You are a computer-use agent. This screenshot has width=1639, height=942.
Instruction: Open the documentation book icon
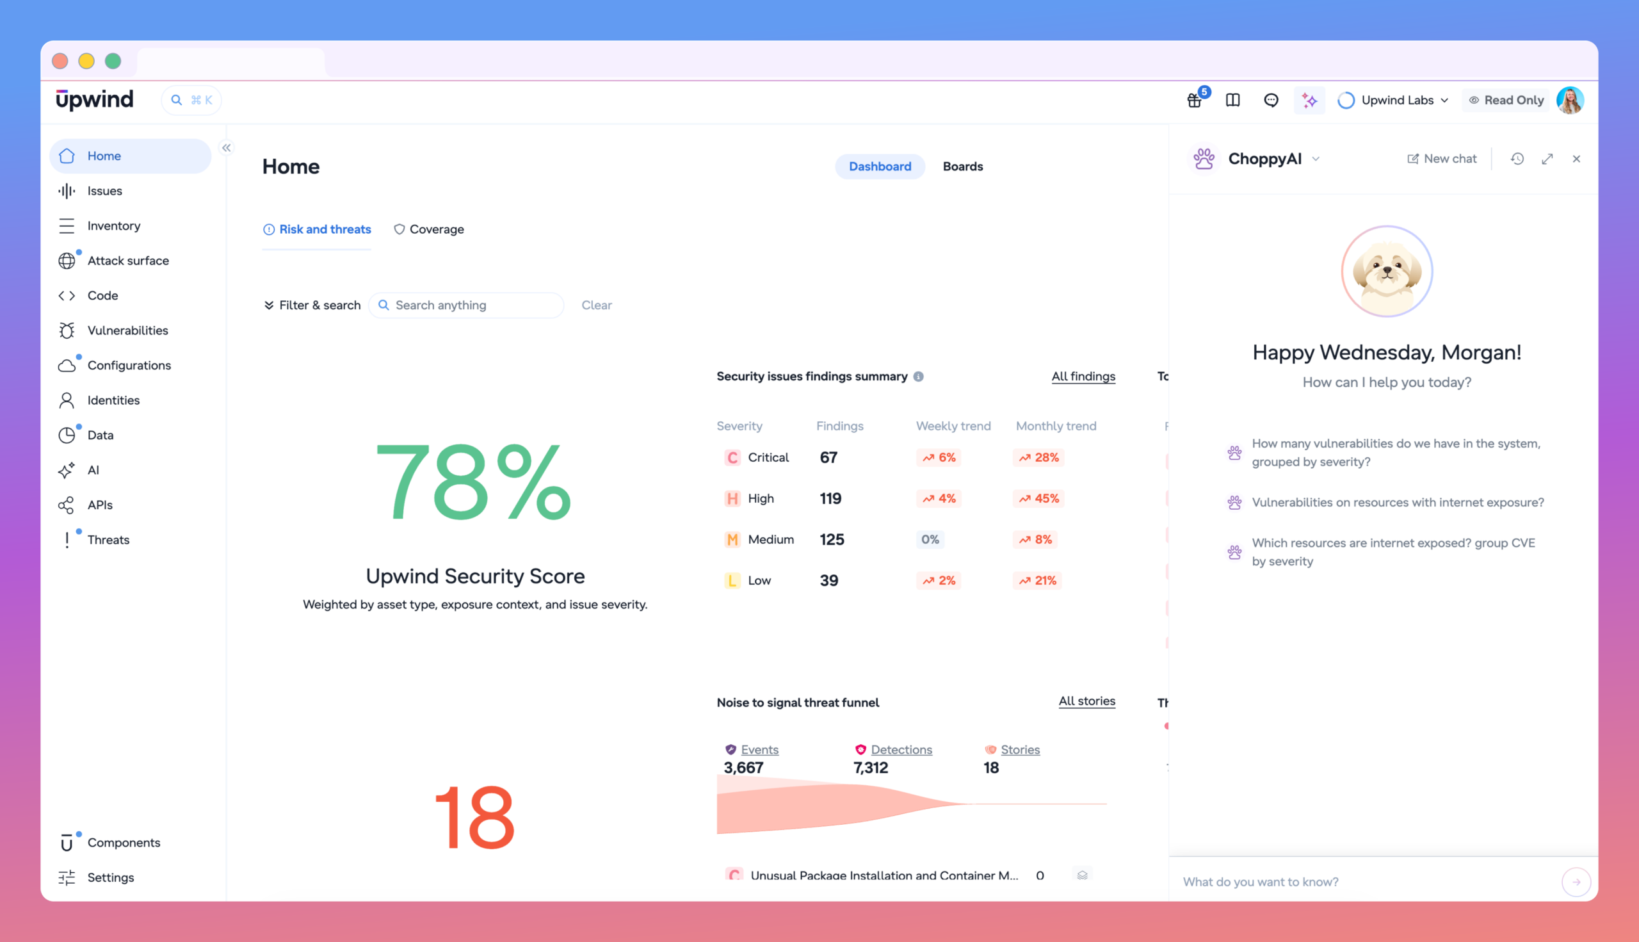[x=1233, y=101]
